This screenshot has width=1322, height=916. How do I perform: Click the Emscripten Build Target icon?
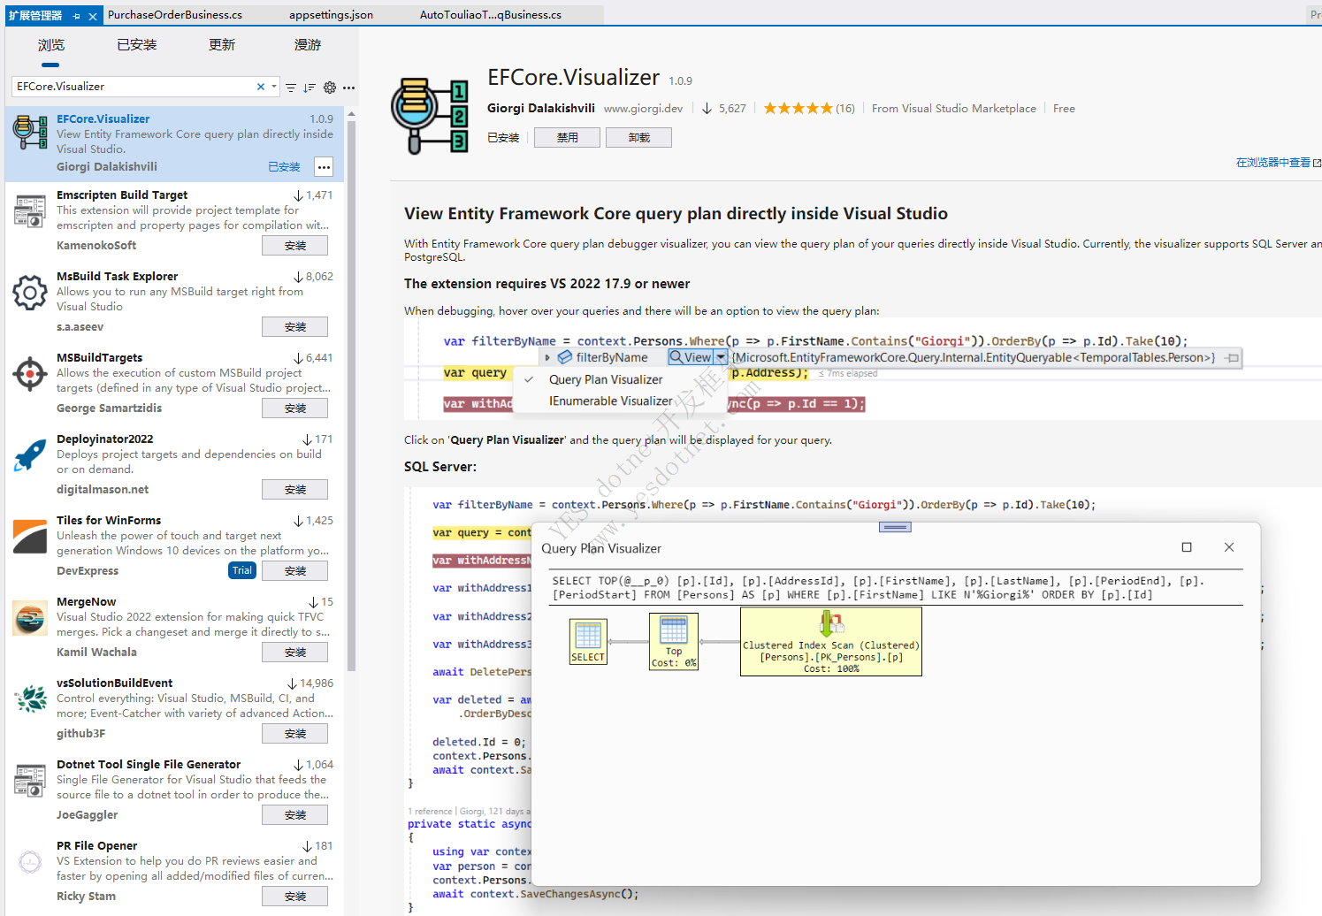tap(30, 211)
